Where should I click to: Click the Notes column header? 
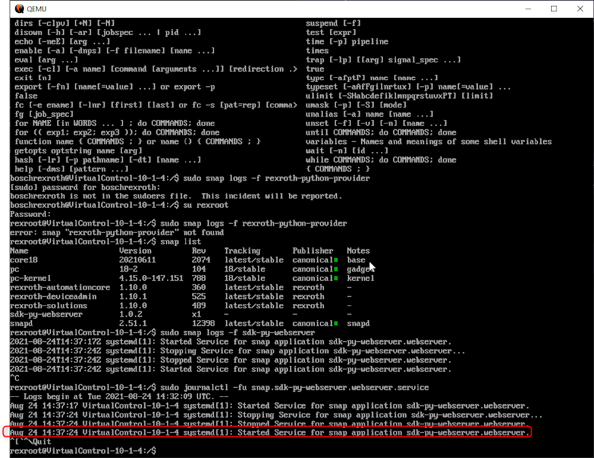click(358, 251)
